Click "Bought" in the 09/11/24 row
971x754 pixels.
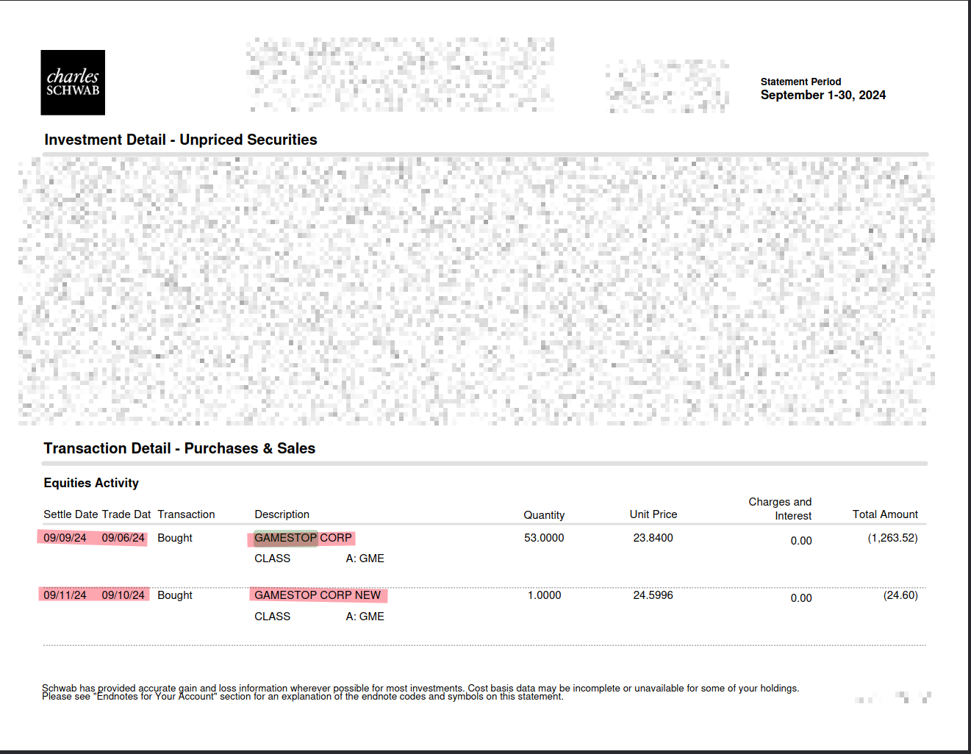(175, 595)
